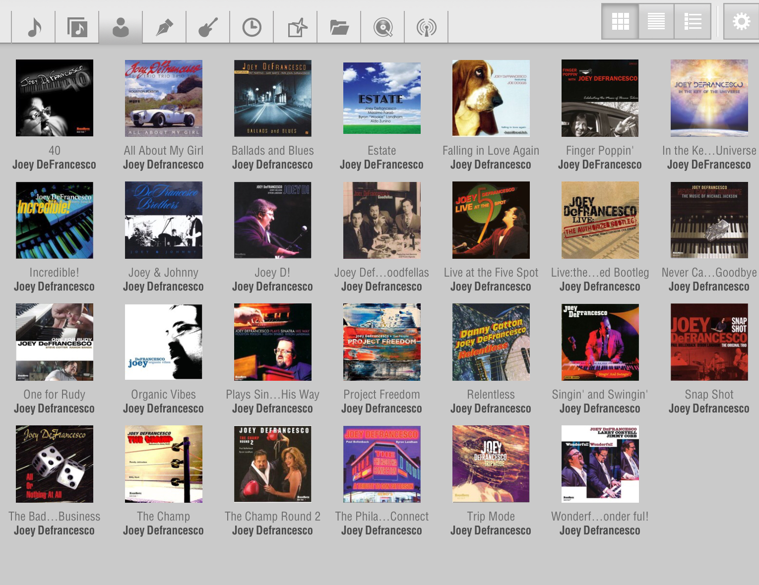Open the Joey & Johnny cover
The image size is (759, 585).
(164, 220)
